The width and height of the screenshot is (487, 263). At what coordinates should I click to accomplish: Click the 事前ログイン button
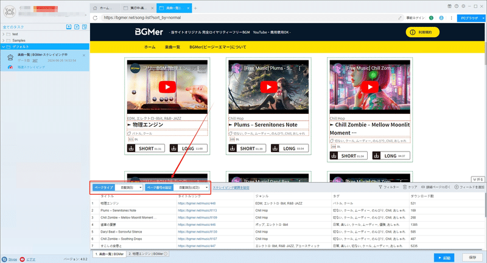coord(416,18)
